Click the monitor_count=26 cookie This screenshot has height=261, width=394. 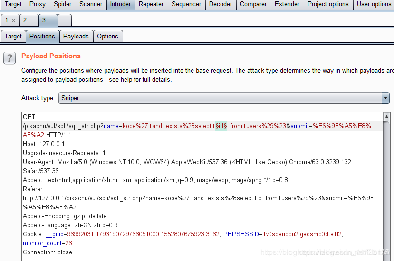(x=48, y=243)
